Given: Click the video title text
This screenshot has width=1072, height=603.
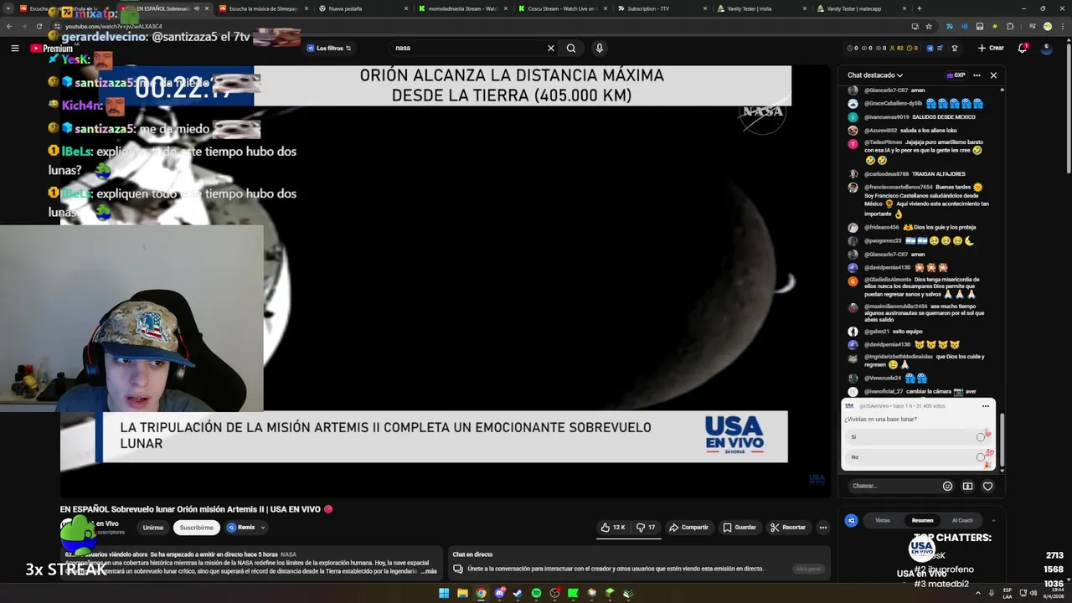Looking at the screenshot, I should (190, 509).
